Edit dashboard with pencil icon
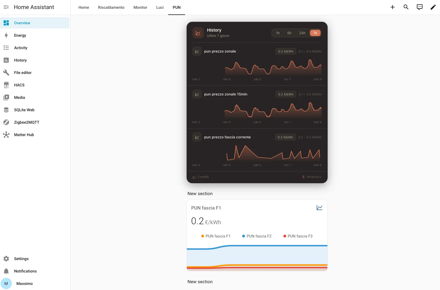 click(433, 7)
